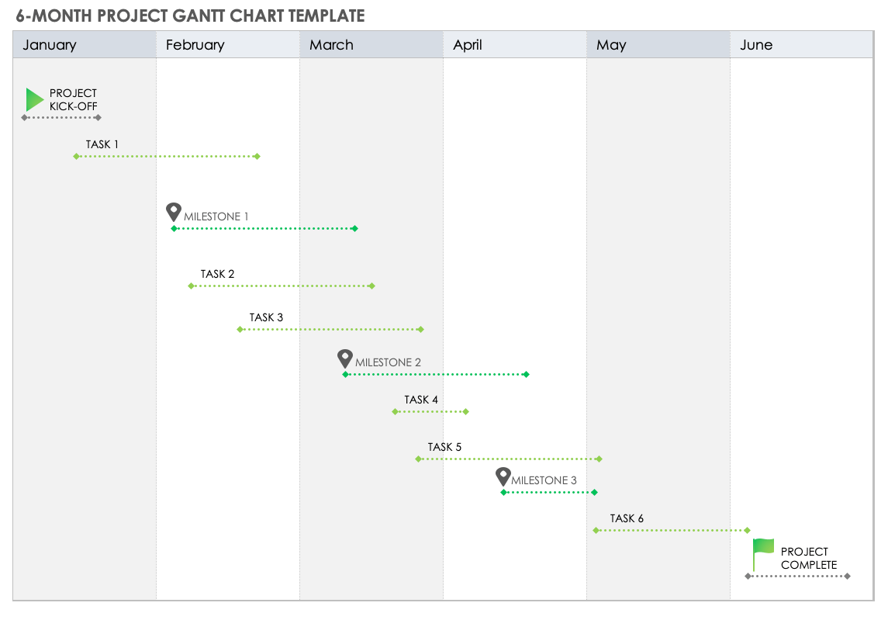Viewport: 888px width, 620px height.
Task: Select the Milestone 2 location pin icon
Action: coord(345,357)
